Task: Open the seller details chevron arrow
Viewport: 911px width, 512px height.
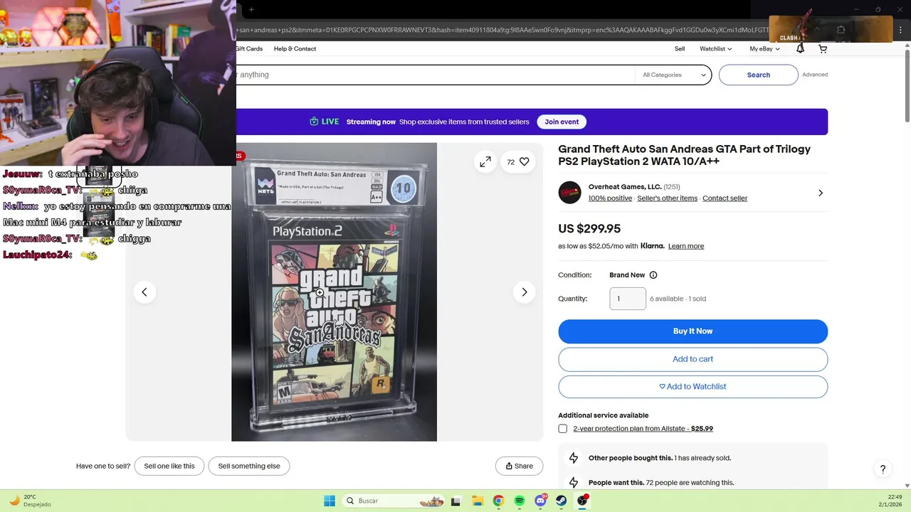Action: coord(821,193)
